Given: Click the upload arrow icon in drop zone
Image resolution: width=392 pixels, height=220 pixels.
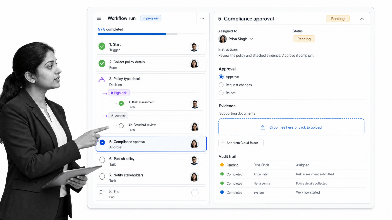Looking at the screenshot, I should click(263, 127).
